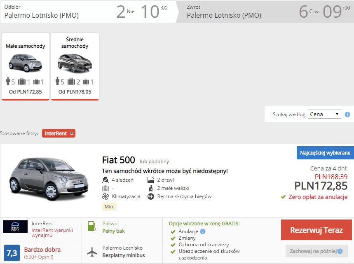This screenshot has width=354, height=264.
Task: Open the 500+ Opinii reviews link
Action: (x=39, y=257)
